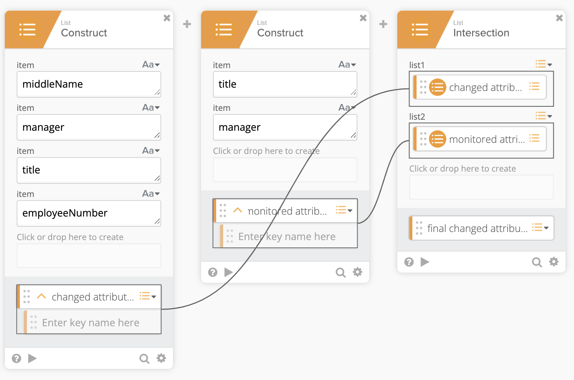Run the List Intersection card with play icon

click(425, 262)
